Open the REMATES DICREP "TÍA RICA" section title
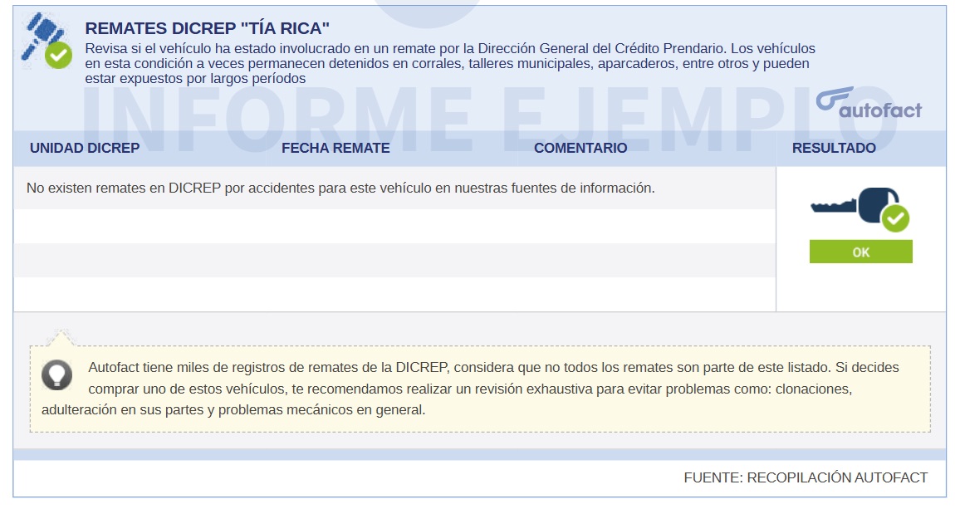 [206, 27]
